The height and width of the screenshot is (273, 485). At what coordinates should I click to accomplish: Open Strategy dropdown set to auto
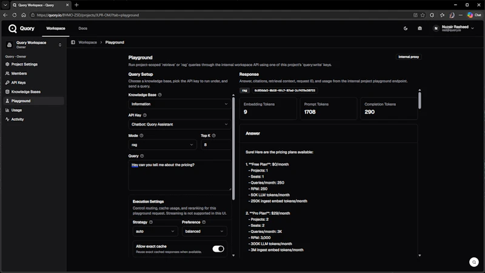click(155, 232)
